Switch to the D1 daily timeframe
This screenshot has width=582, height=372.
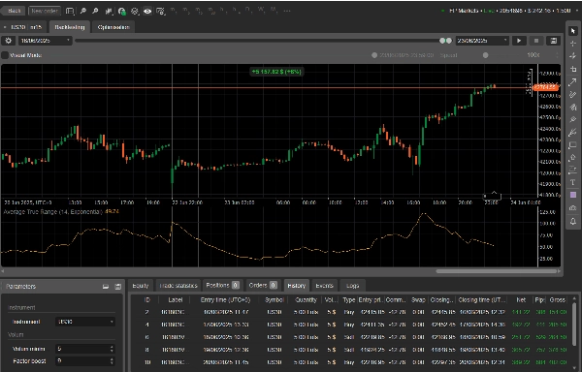click(248, 11)
